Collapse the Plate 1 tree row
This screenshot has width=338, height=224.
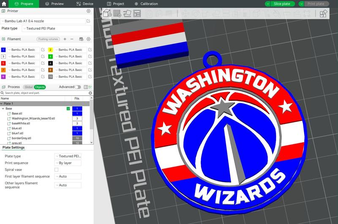pyautogui.click(x=2, y=104)
